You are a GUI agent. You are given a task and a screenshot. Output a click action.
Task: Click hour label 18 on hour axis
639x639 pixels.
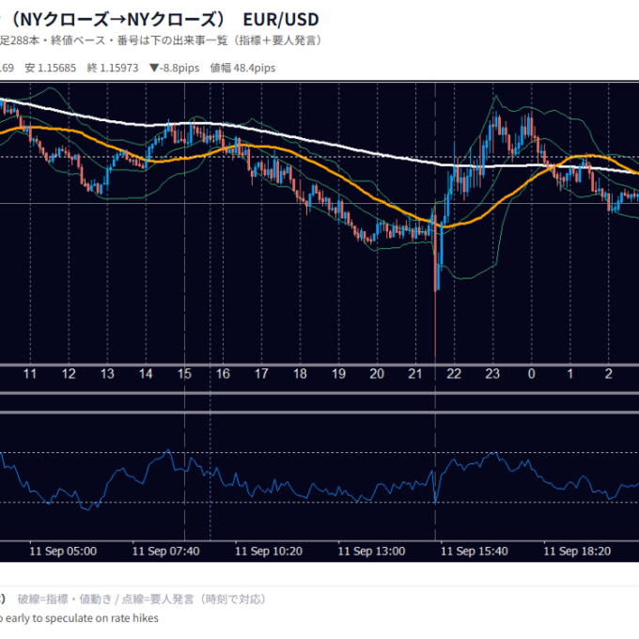300,374
